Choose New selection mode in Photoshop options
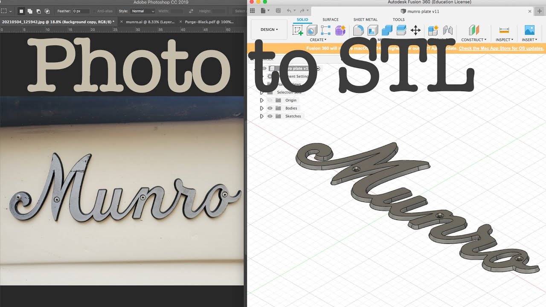Image resolution: width=546 pixels, height=307 pixels. (22, 11)
